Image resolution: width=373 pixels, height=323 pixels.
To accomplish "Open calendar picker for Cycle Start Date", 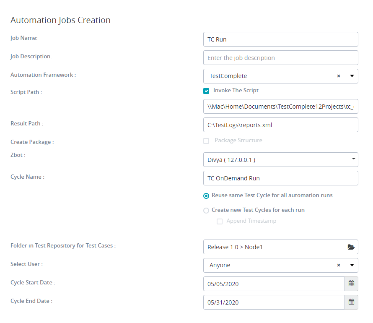I will coord(351,284).
